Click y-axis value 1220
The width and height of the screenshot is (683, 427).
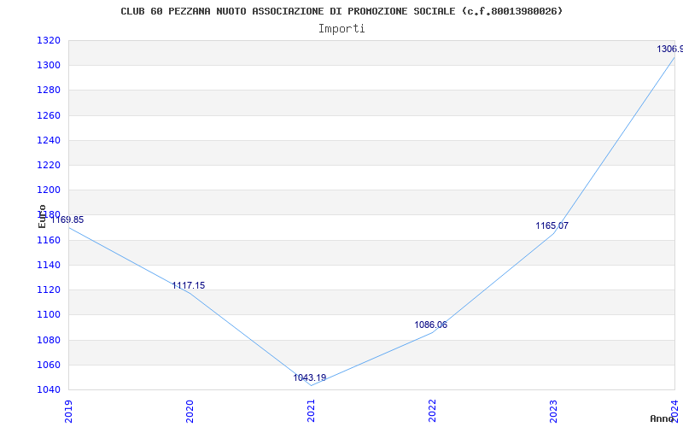pos(49,165)
